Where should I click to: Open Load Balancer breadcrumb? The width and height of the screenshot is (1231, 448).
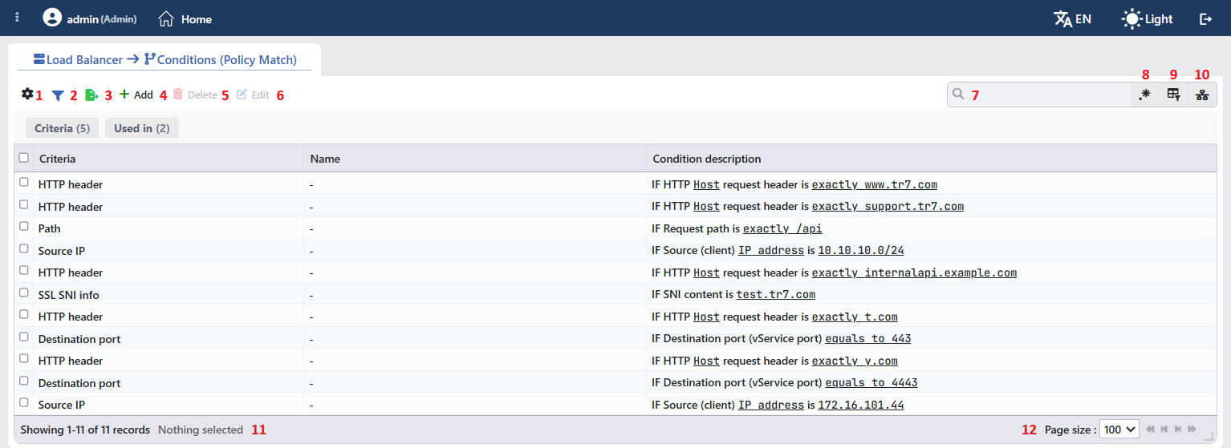pos(79,59)
